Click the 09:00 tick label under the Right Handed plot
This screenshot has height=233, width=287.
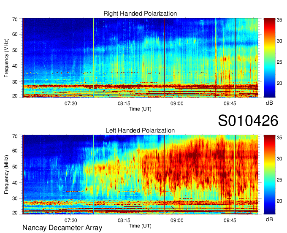(x=177, y=103)
